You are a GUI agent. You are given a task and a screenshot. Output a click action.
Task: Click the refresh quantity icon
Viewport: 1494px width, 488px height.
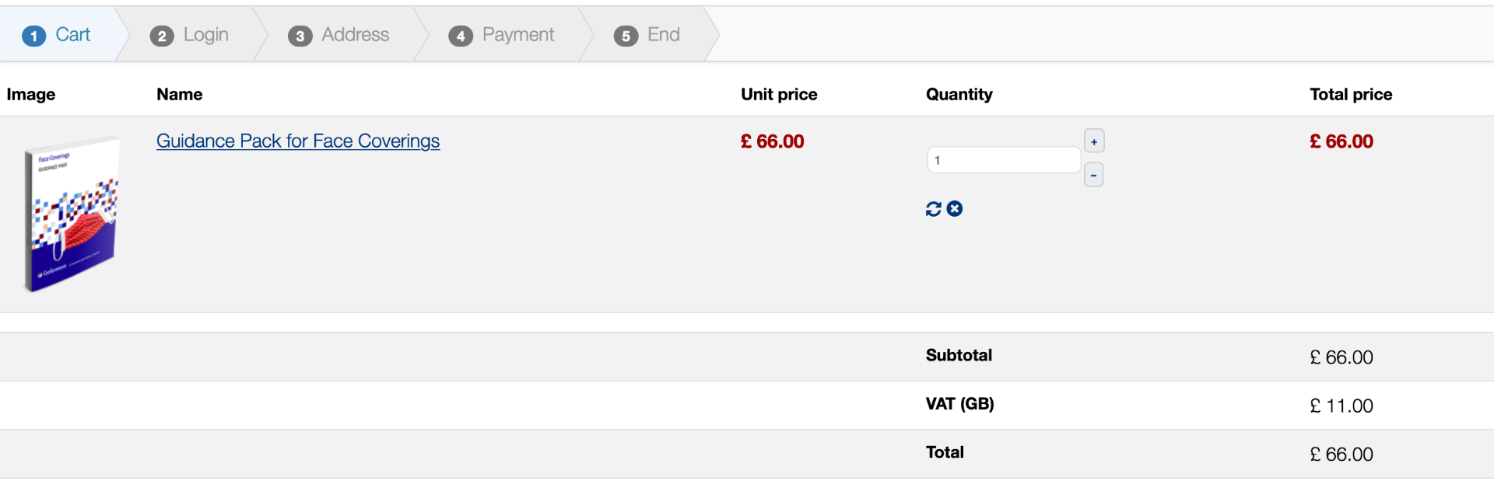(933, 209)
